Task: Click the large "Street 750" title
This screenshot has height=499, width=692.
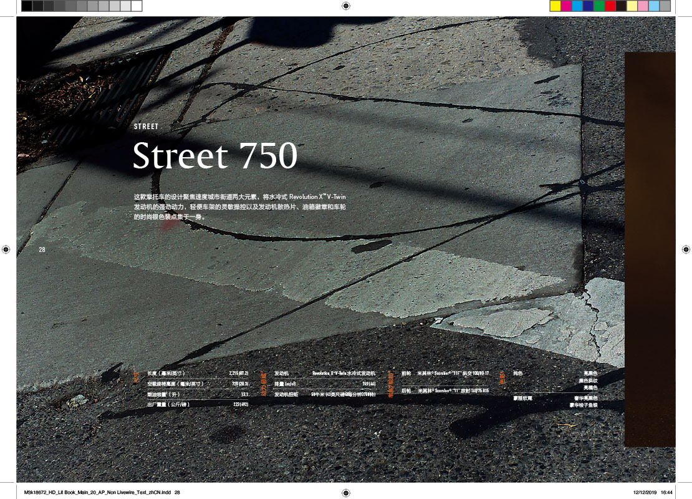Action: [215, 155]
